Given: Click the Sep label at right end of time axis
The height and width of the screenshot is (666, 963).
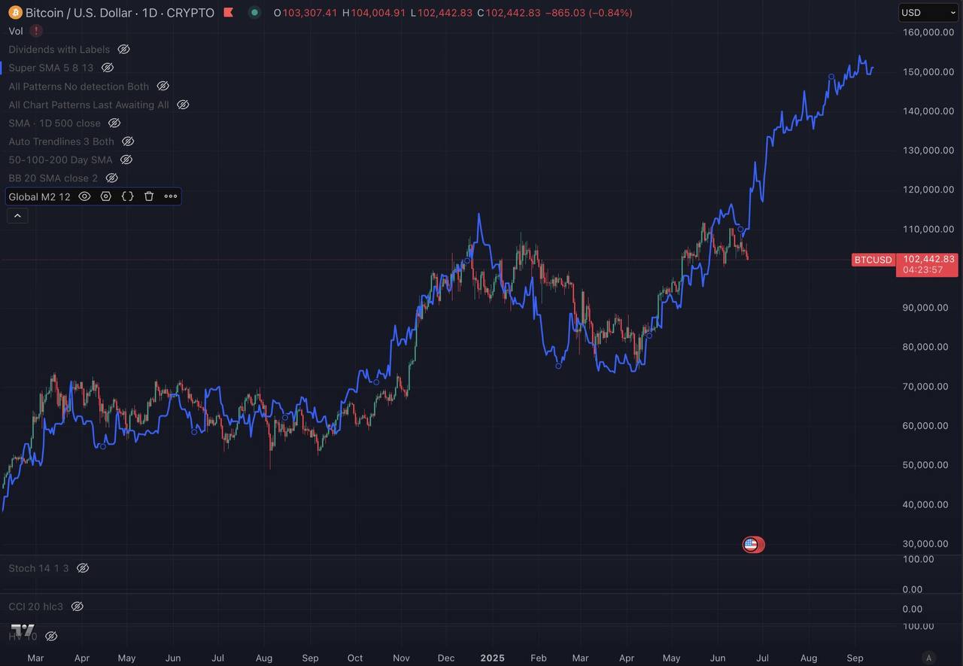Looking at the screenshot, I should pyautogui.click(x=855, y=658).
